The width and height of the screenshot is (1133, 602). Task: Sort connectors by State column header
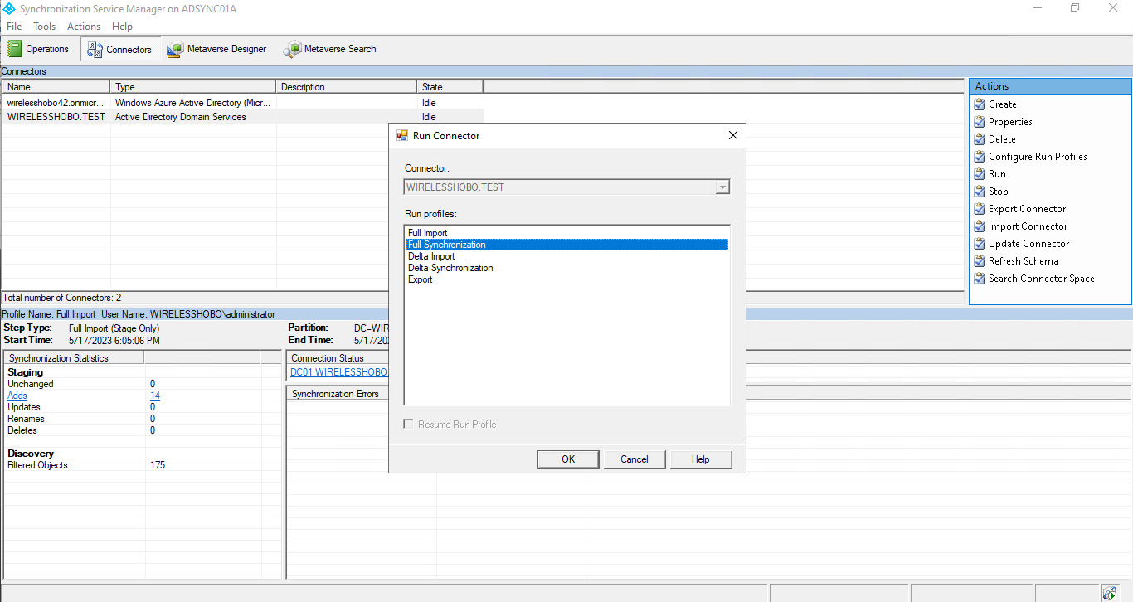coord(449,87)
